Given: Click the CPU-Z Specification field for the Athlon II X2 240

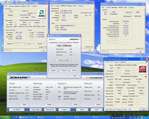Looking at the screenshot, I should 30,20.
